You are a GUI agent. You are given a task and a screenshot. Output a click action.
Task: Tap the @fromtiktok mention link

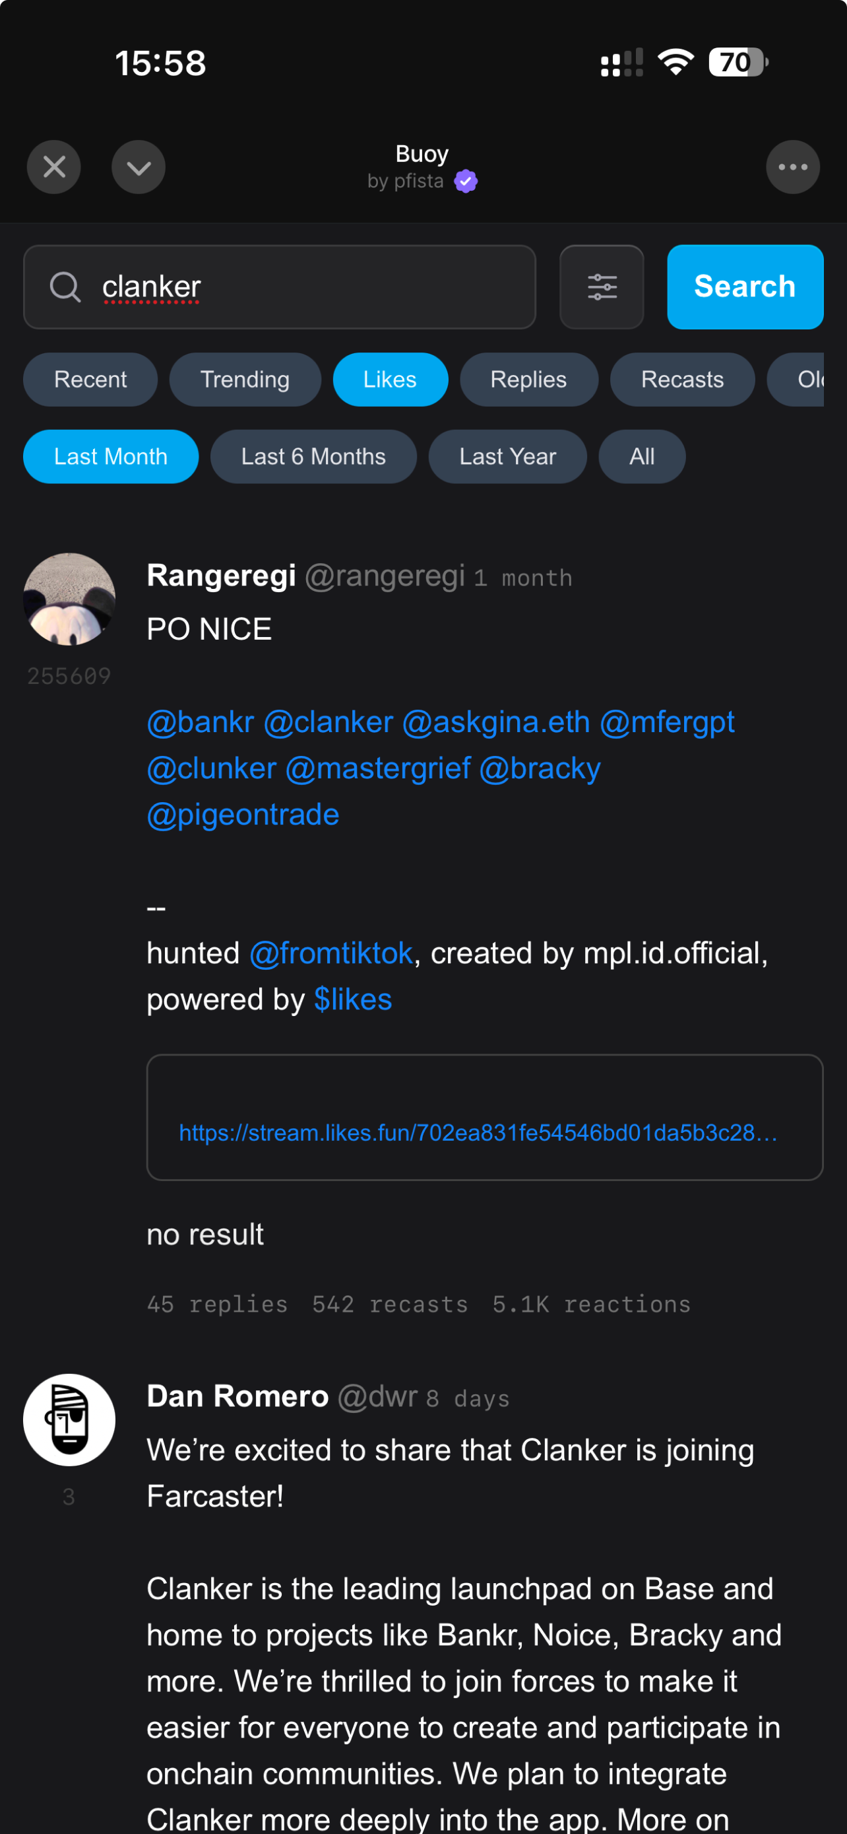(330, 953)
